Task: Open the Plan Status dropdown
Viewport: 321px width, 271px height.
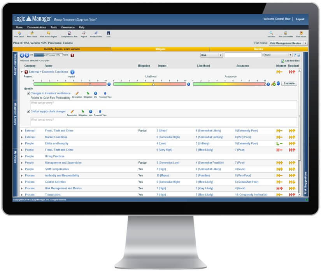Action: [288, 43]
